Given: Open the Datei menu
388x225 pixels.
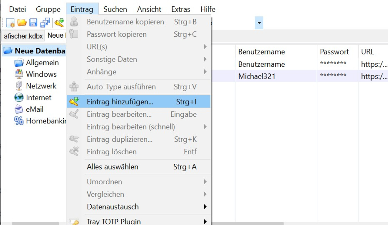Looking at the screenshot, I should pyautogui.click(x=18, y=9).
